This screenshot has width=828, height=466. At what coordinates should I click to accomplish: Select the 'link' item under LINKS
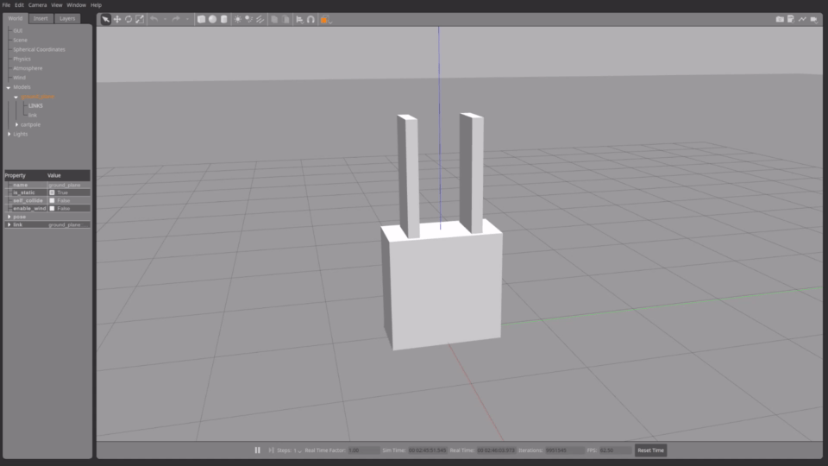[x=33, y=115]
